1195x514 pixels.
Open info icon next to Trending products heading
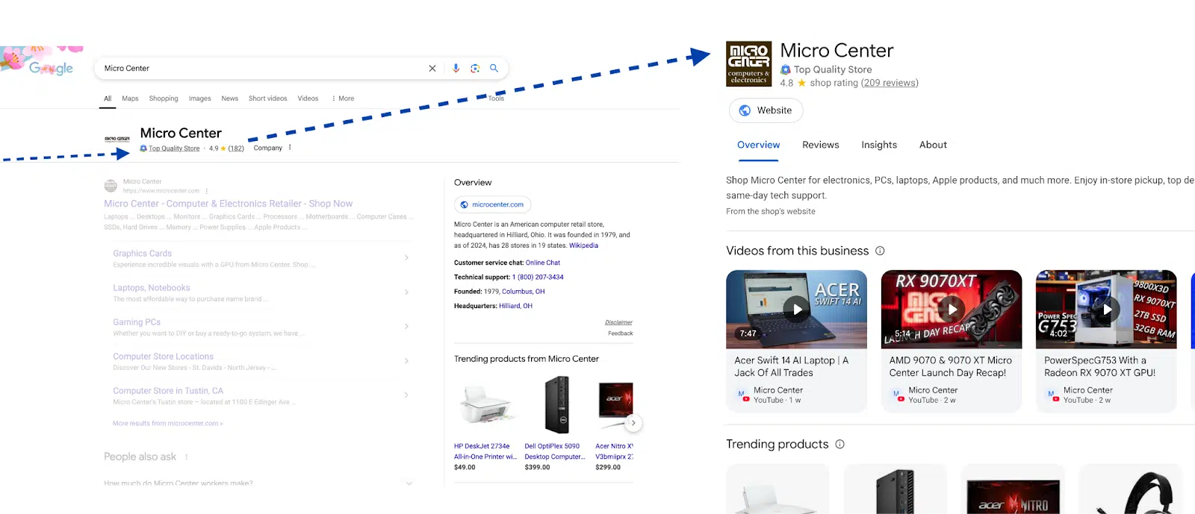coord(839,444)
